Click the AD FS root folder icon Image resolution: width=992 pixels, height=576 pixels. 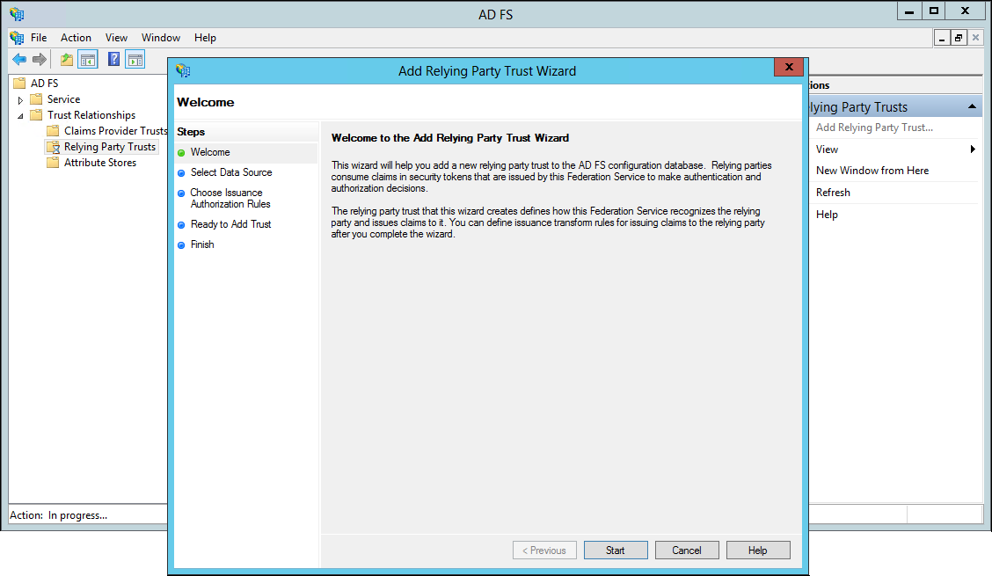point(19,83)
